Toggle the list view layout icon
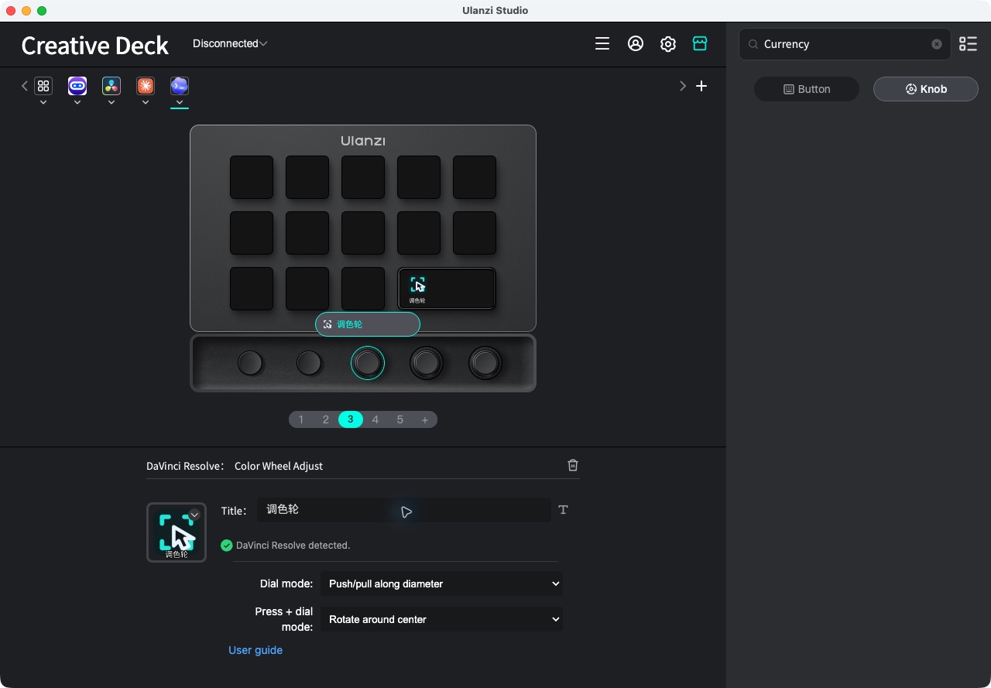991x688 pixels. pos(968,44)
